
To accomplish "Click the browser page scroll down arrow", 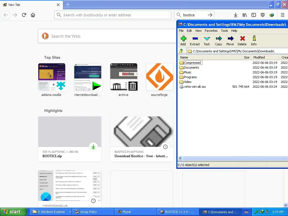I will [x=286, y=205].
